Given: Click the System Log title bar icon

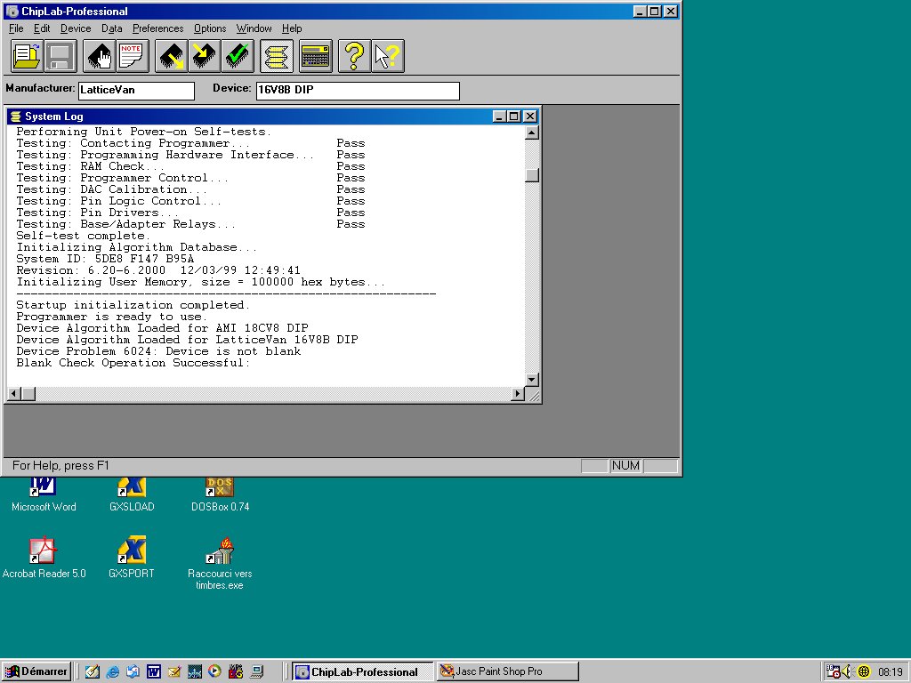Looking at the screenshot, I should tap(16, 117).
